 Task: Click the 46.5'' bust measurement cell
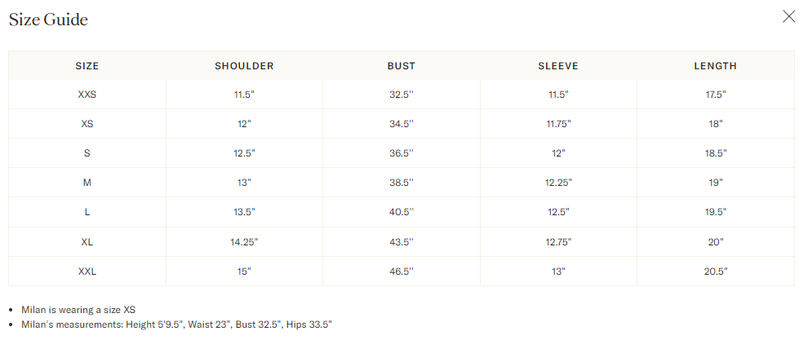[x=402, y=271]
